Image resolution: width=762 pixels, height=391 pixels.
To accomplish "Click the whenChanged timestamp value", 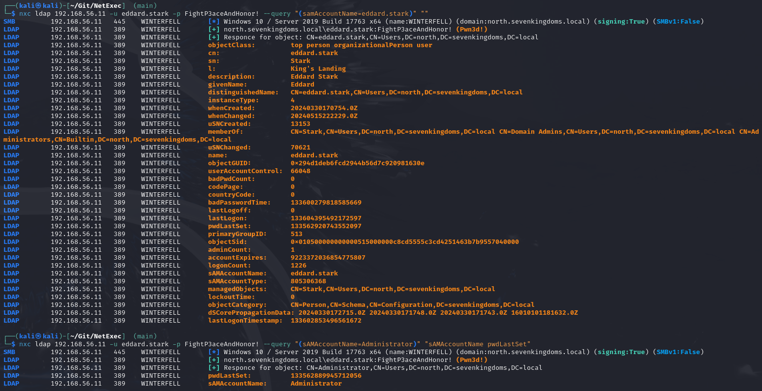I will click(324, 116).
